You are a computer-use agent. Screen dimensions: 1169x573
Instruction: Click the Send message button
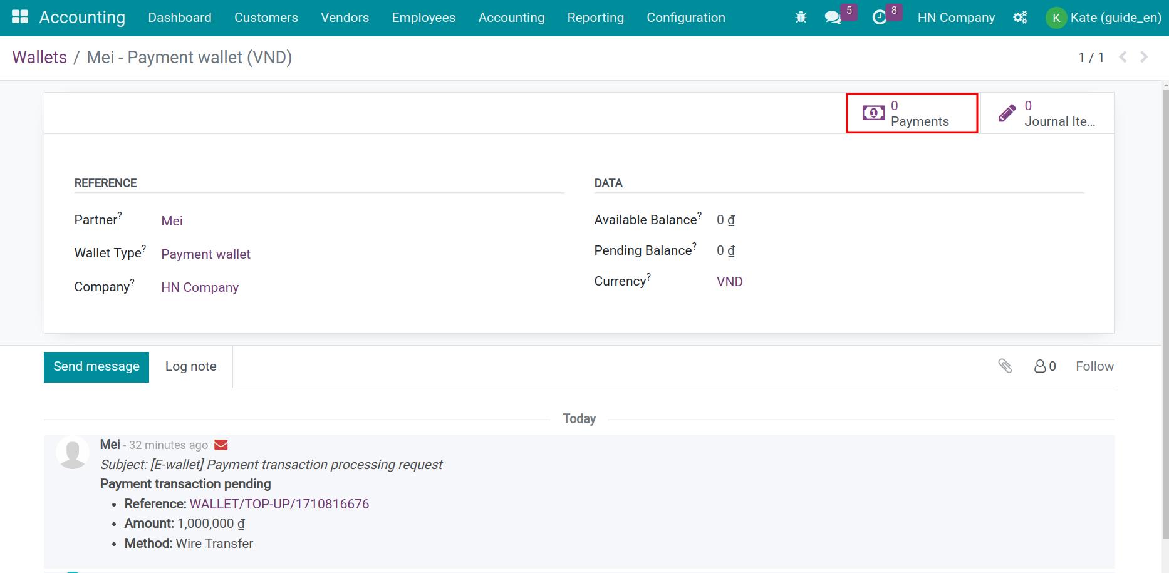(96, 366)
